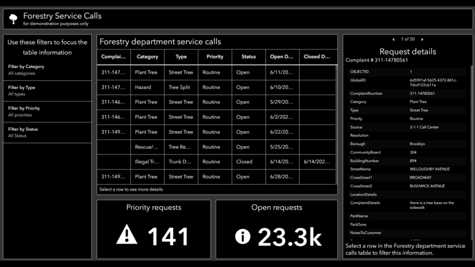Click the Tree Split type cell
The height and width of the screenshot is (267, 475).
pos(181,87)
